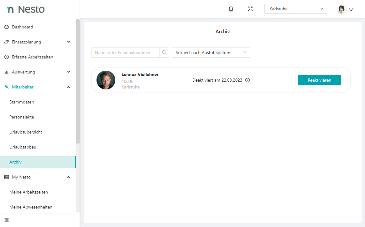365x227 pixels.
Task: Collapse the My Nesto section
Action: click(x=69, y=177)
